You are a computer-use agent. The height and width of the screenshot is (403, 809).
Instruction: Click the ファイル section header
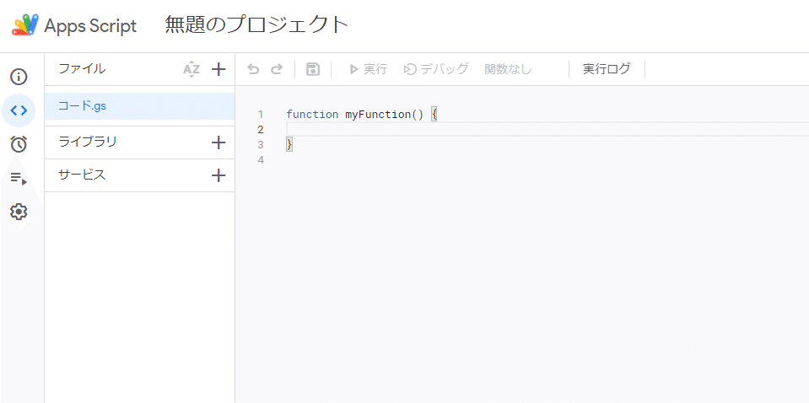(x=82, y=68)
